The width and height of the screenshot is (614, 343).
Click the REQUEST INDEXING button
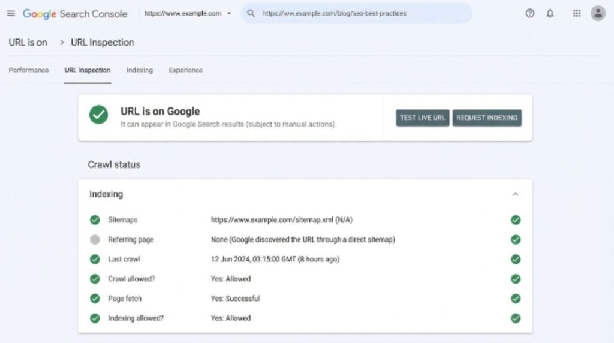487,118
